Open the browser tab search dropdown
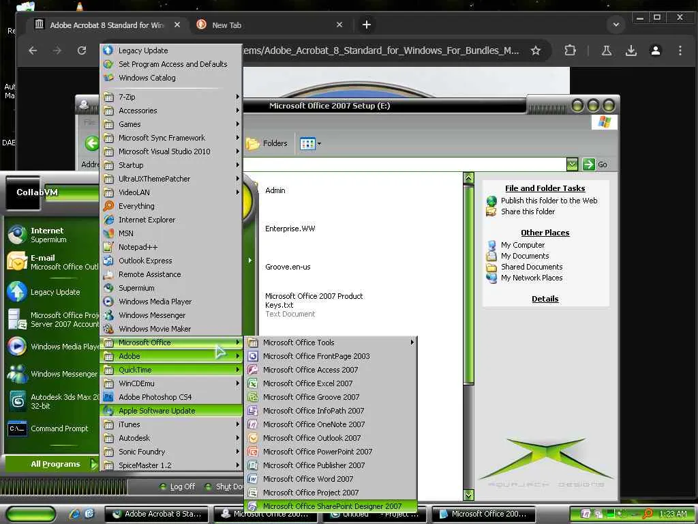This screenshot has width=698, height=524. coord(616,25)
